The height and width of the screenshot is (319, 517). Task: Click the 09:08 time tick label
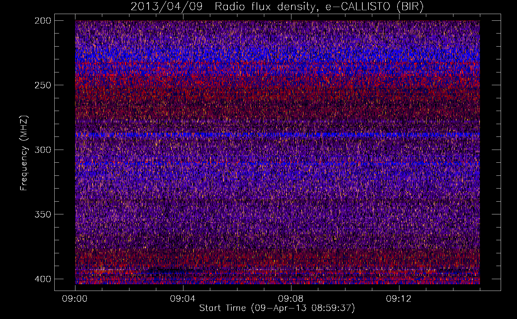(291, 299)
